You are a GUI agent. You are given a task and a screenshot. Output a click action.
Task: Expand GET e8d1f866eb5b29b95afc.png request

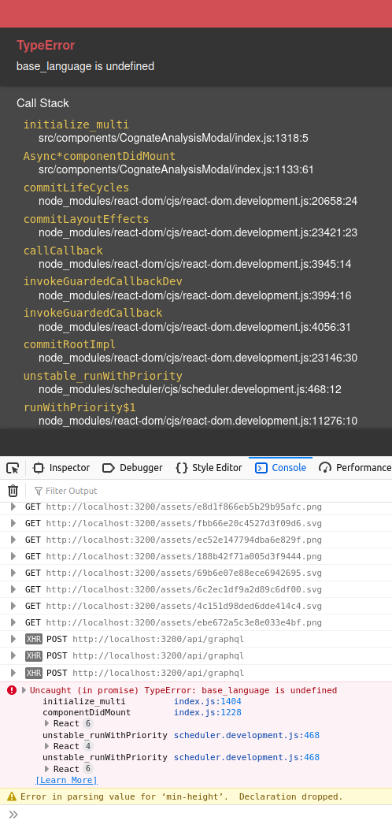click(x=14, y=507)
